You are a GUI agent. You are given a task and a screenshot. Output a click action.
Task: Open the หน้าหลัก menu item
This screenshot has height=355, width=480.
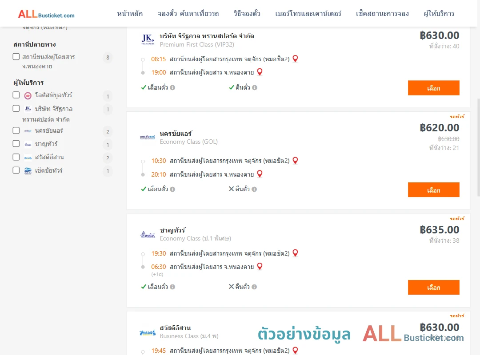[x=130, y=13]
